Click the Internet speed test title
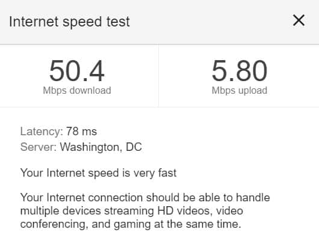319x235 pixels. [x=69, y=22]
